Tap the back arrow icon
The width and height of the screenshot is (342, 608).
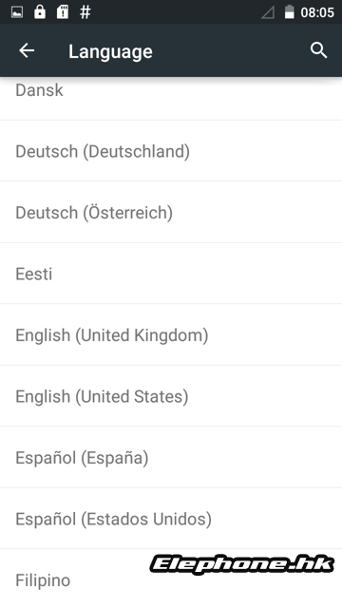coord(27,50)
